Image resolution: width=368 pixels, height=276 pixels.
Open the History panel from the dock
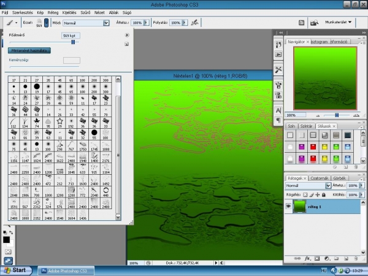pyautogui.click(x=278, y=44)
